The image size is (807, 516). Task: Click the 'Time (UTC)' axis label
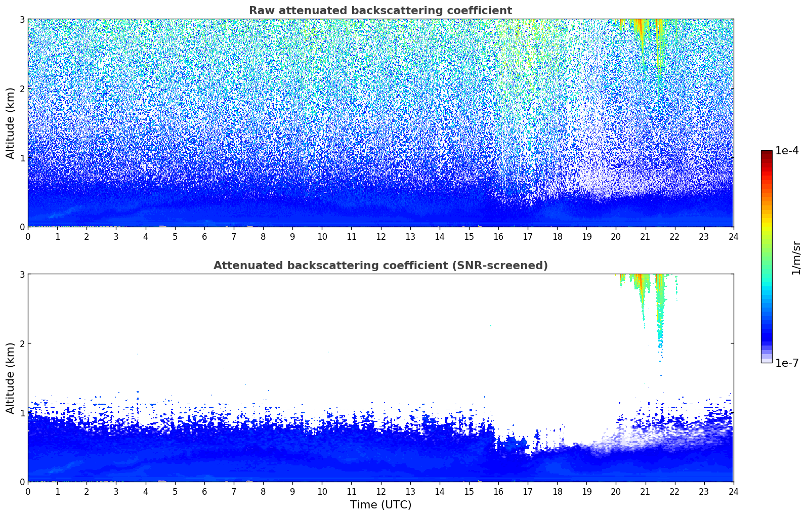click(380, 505)
